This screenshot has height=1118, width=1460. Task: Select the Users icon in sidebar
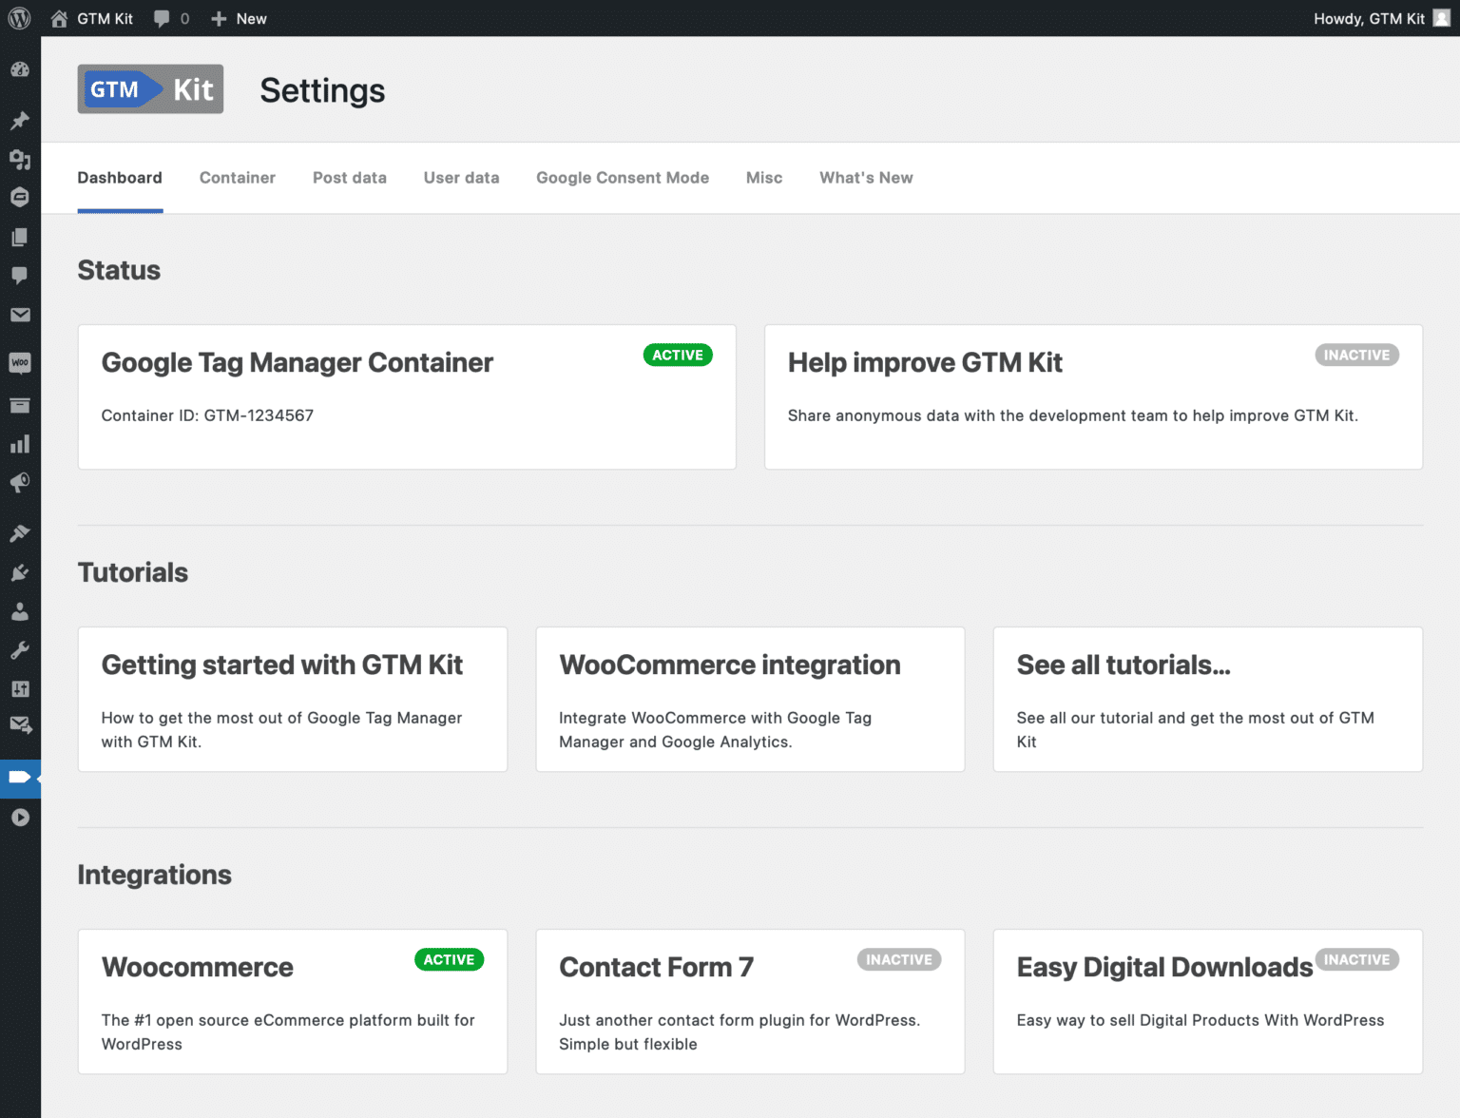click(20, 611)
